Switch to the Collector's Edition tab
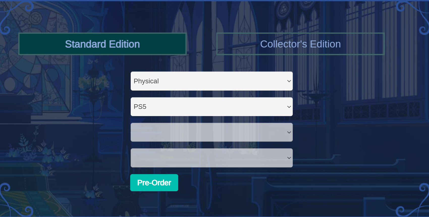 pyautogui.click(x=300, y=44)
